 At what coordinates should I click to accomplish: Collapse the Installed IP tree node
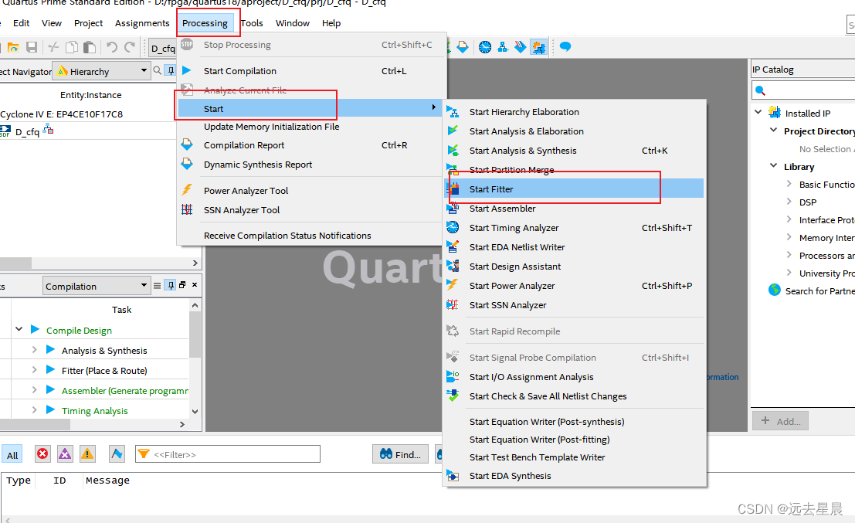758,112
